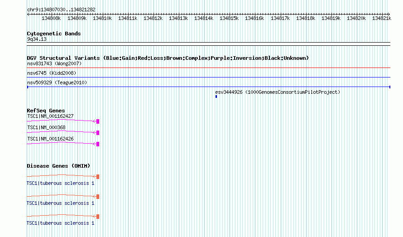Click the nsv509329 (Teague2010) label
This screenshot has height=237, width=403.
point(57,82)
